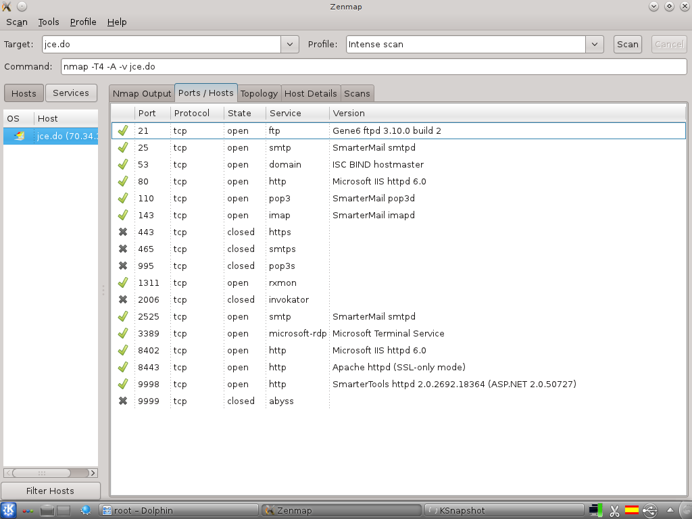Click the green check icon for port 143
This screenshot has width=692, height=519.
123,215
